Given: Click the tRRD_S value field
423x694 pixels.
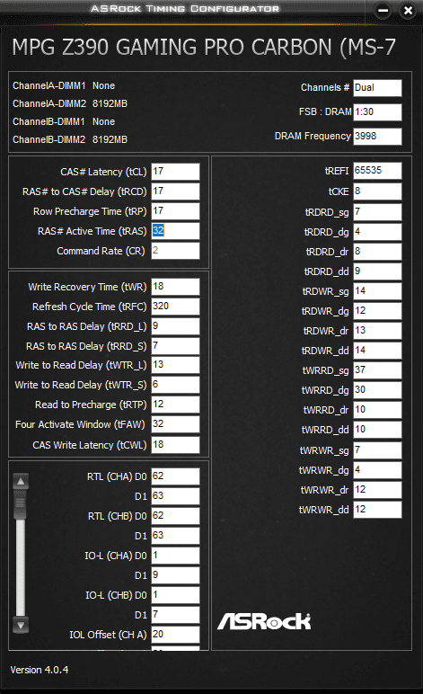Looking at the screenshot, I should 175,346.
